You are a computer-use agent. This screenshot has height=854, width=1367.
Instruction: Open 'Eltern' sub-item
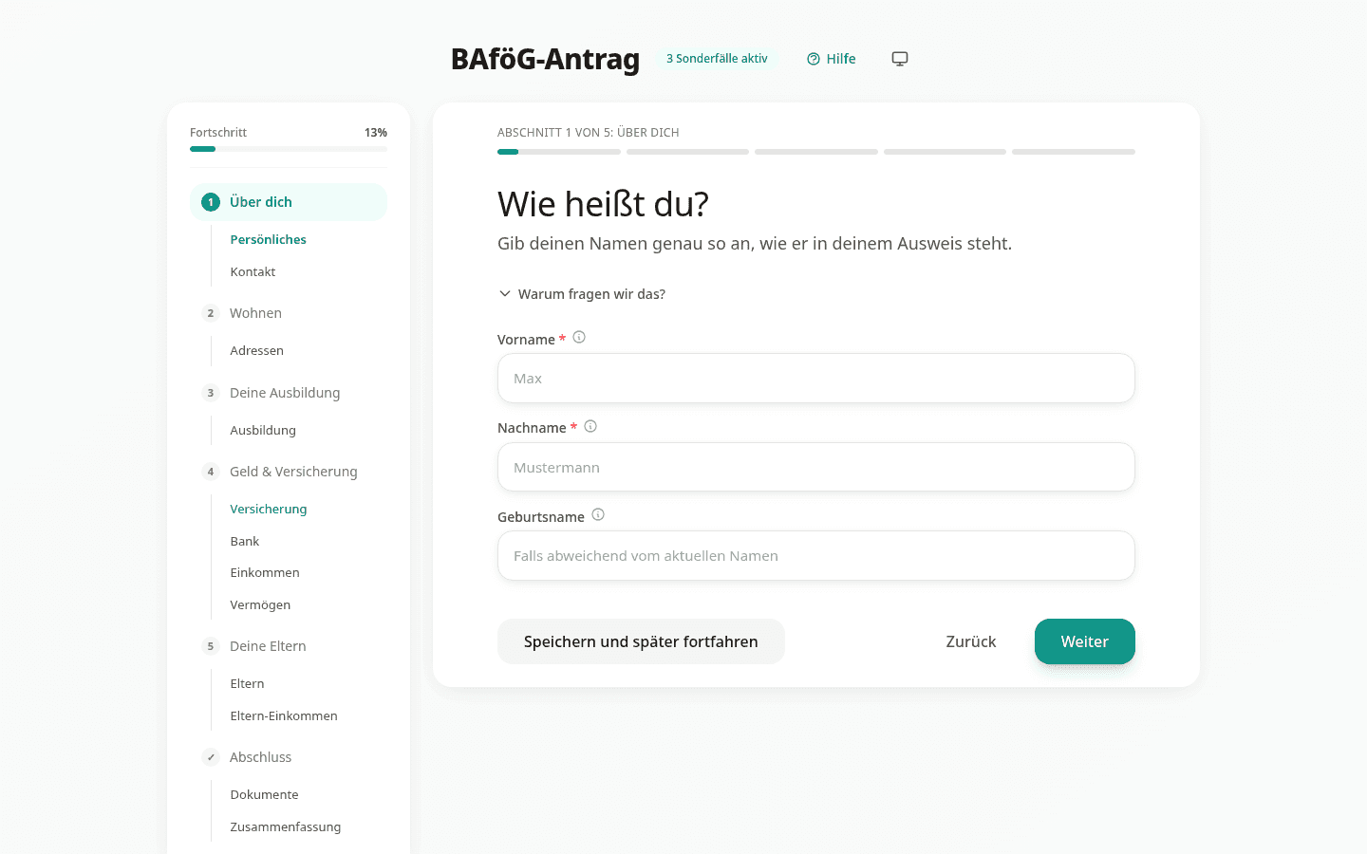tap(248, 684)
